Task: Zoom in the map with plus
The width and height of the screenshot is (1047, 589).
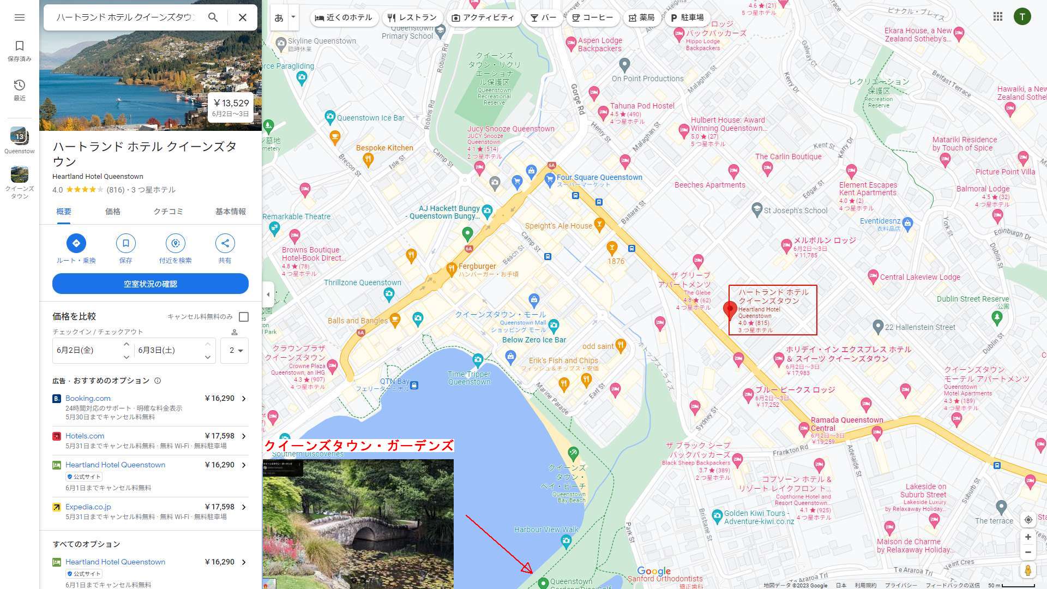Action: point(1028,537)
